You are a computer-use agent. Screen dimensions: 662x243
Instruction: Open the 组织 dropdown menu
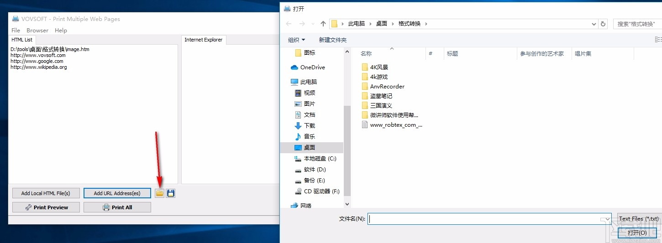coord(297,40)
